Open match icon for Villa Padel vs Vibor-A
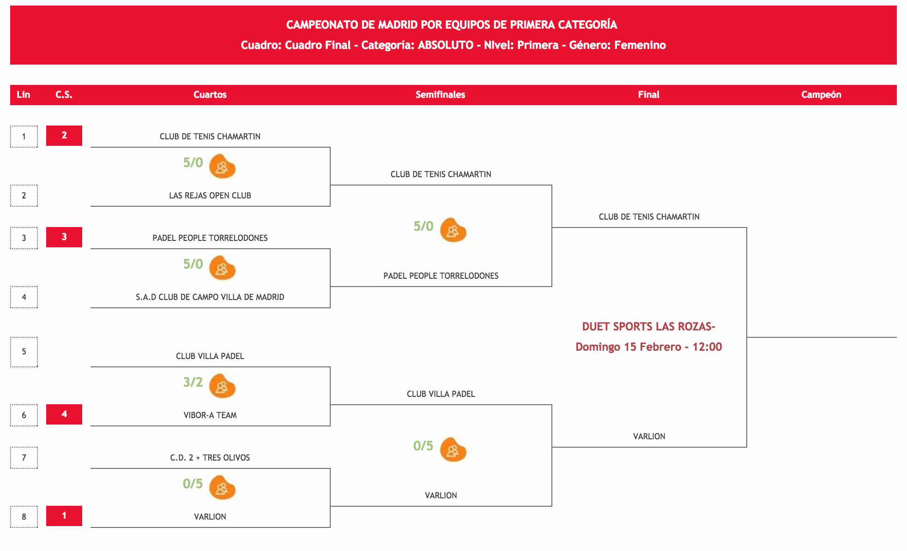The width and height of the screenshot is (907, 551). pos(223,385)
